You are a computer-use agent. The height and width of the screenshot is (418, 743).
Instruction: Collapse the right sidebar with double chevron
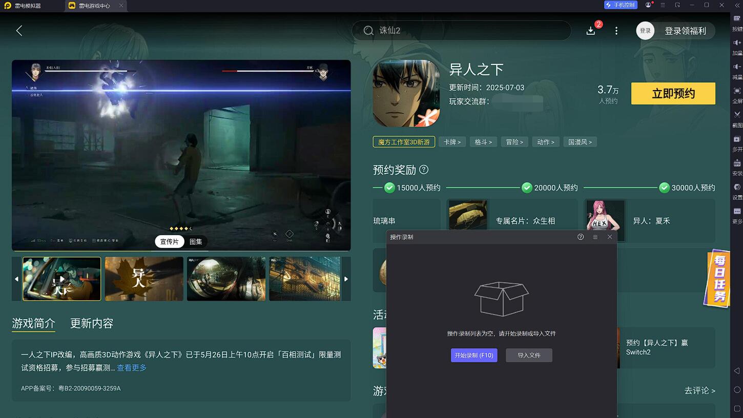(x=737, y=5)
